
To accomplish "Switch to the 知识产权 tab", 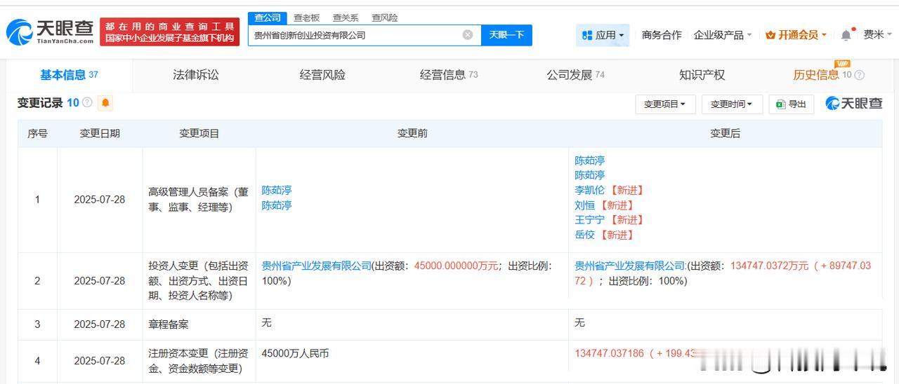I will coord(702,75).
